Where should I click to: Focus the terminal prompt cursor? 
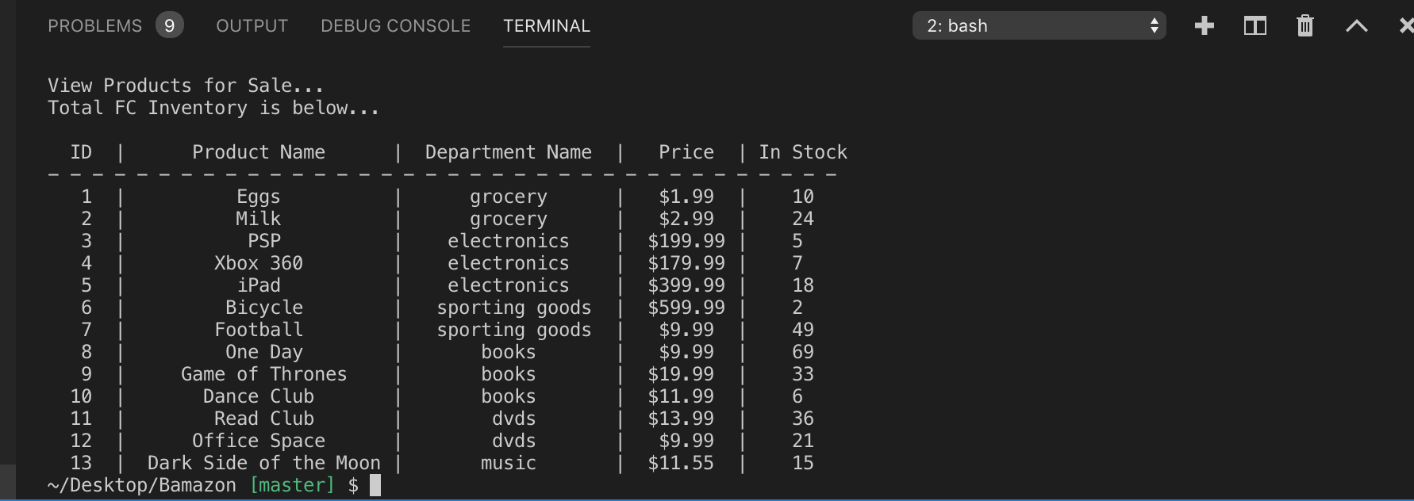point(375,485)
